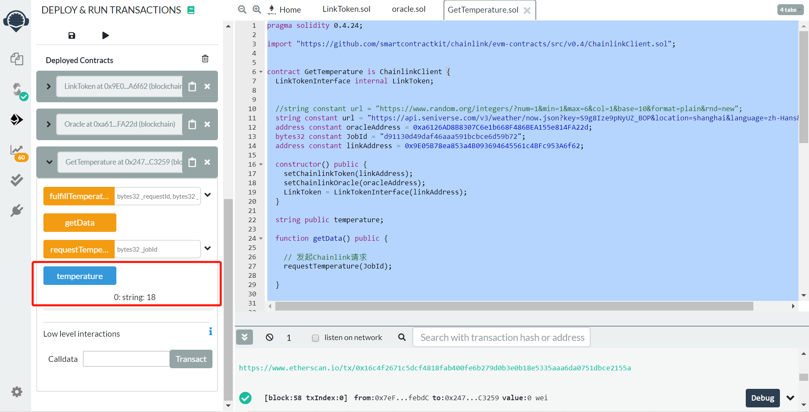Click the bytes32 _jobId input field

tap(158, 250)
